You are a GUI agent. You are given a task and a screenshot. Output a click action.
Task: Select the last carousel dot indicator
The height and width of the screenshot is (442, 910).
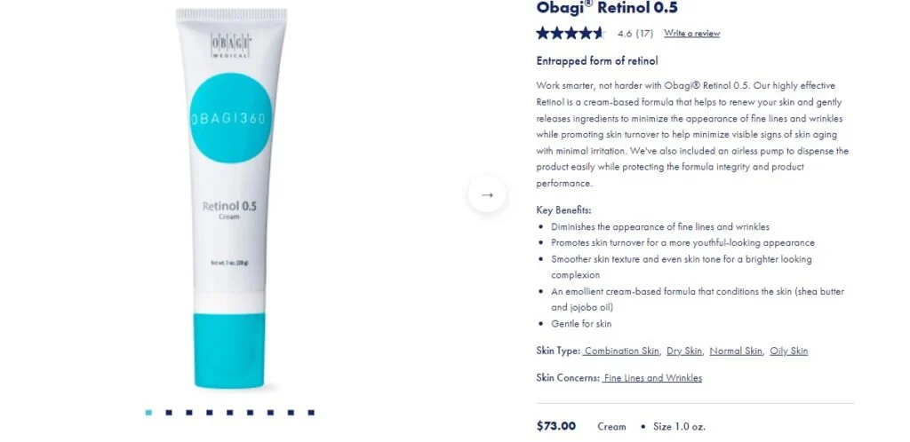point(311,413)
